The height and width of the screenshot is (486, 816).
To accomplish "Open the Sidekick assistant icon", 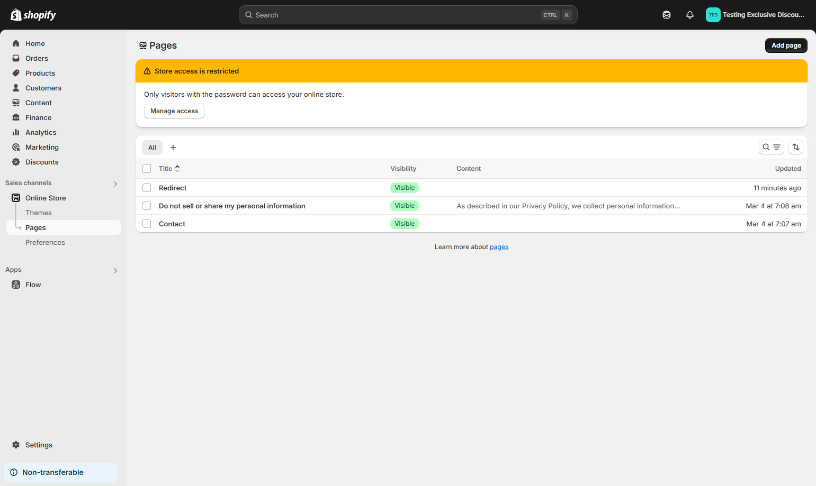I will (x=667, y=15).
